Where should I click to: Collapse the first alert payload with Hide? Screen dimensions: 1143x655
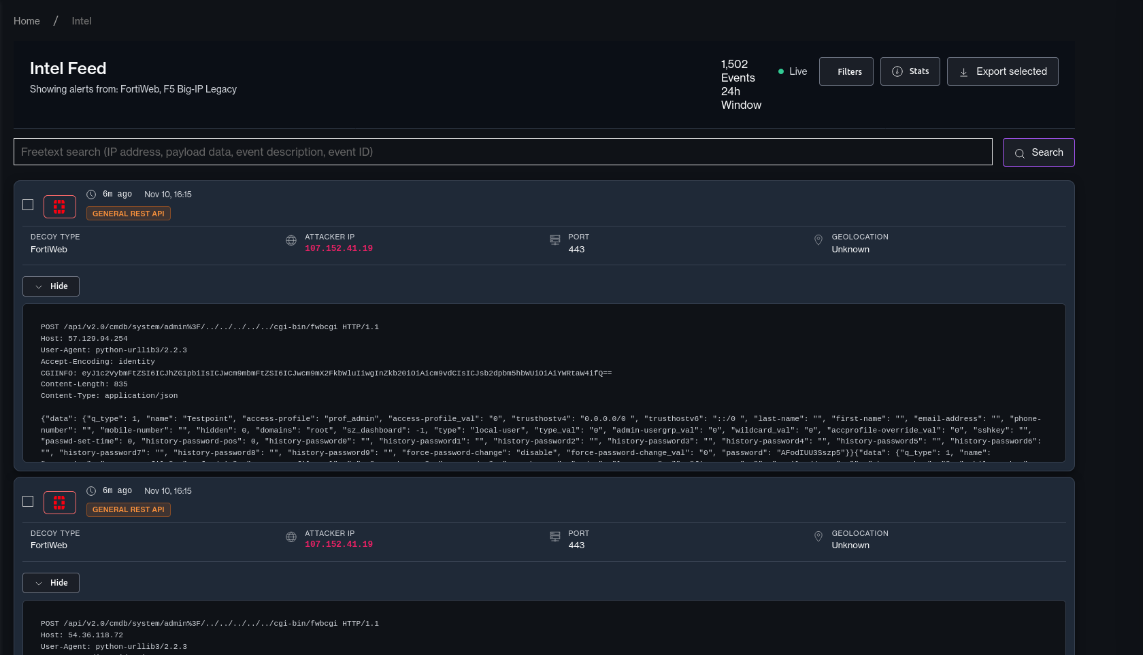click(50, 286)
